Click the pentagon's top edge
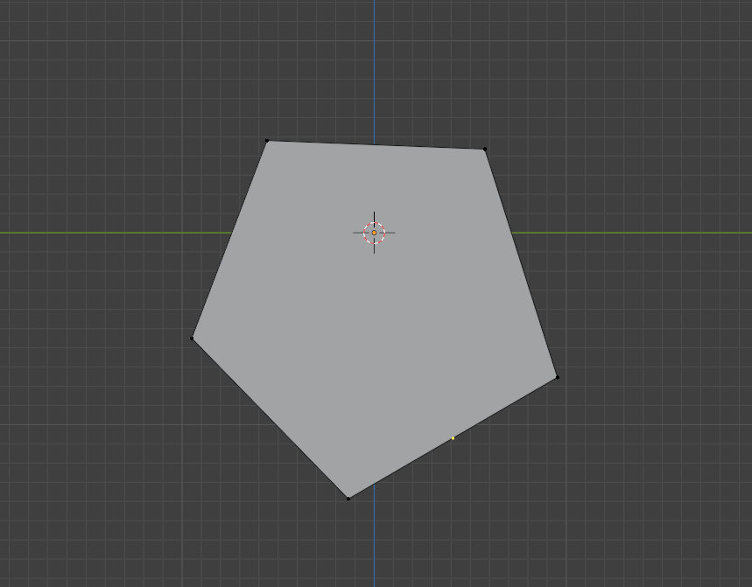The width and height of the screenshot is (752, 587). 376,144
